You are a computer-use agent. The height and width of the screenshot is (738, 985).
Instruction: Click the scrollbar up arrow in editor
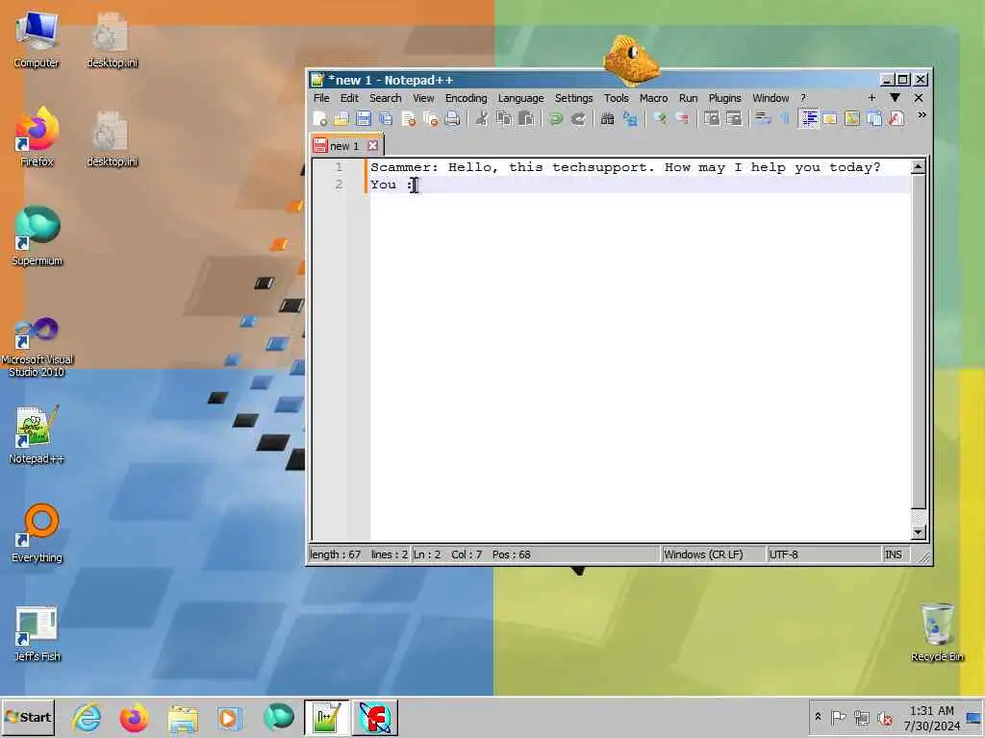[x=918, y=167]
